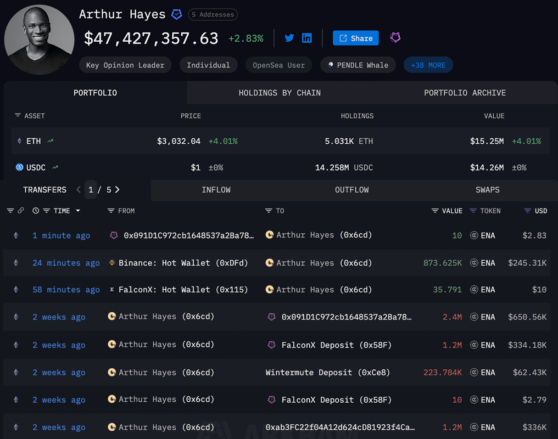Viewport: 558px width, 439px height.
Task: Click the purple visualizer icon beside Share
Action: [x=395, y=37]
